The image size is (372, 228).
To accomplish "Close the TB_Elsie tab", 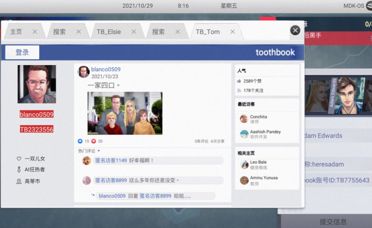I will point(134,32).
